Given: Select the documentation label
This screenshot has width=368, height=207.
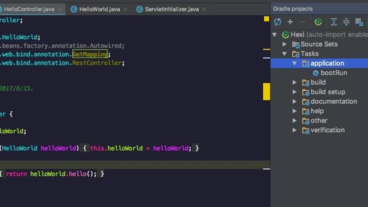Looking at the screenshot, I should pyautogui.click(x=334, y=102).
